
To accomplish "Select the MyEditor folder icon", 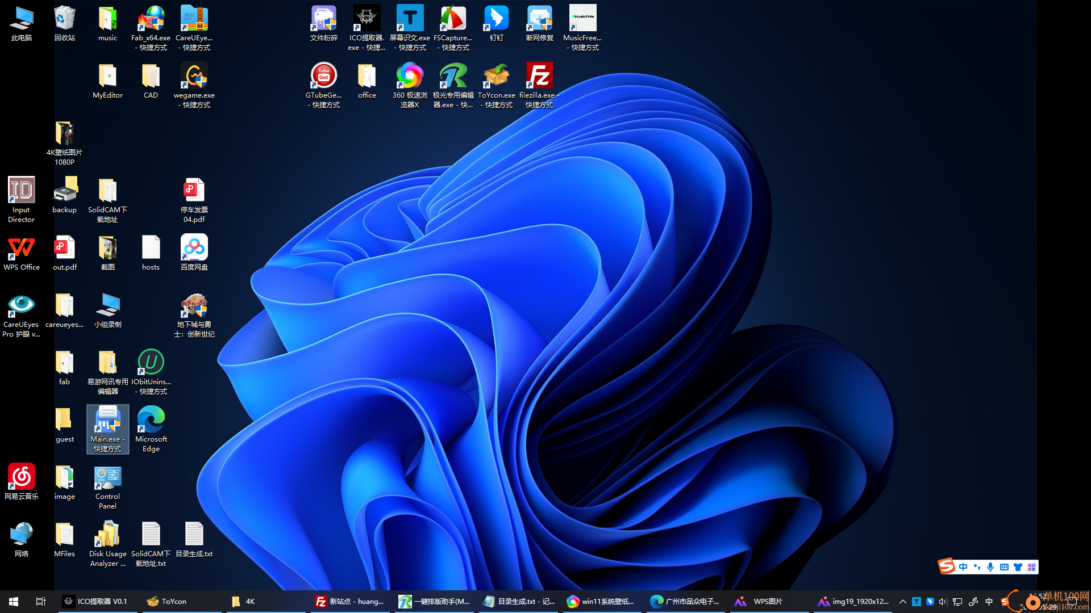I will click(x=107, y=81).
